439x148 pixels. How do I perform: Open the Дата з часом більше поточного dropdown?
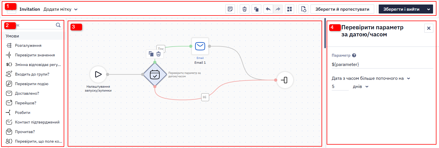point(371,78)
